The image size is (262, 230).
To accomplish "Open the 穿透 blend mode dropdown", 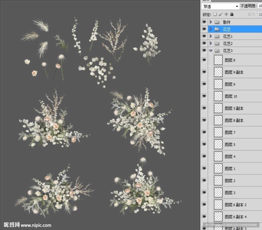I will (220, 6).
